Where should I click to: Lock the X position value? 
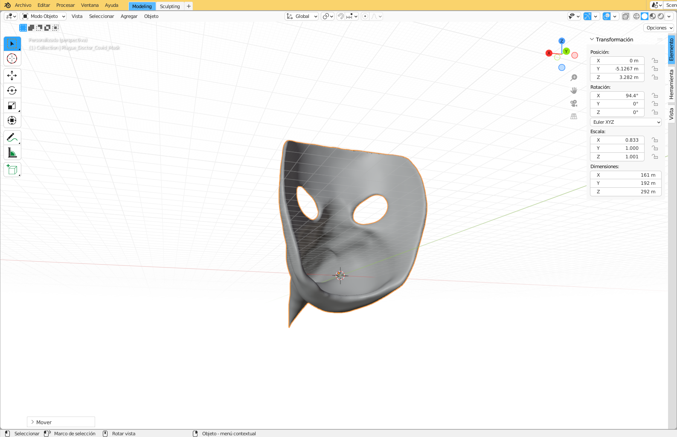[x=655, y=61]
